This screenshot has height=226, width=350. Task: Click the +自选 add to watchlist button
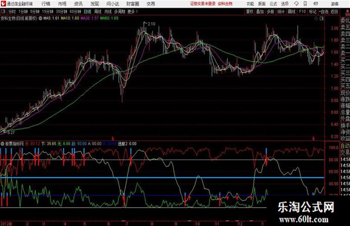click(323, 12)
